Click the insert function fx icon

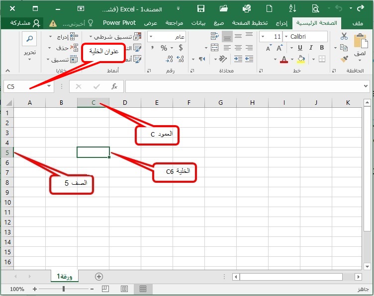(114, 86)
